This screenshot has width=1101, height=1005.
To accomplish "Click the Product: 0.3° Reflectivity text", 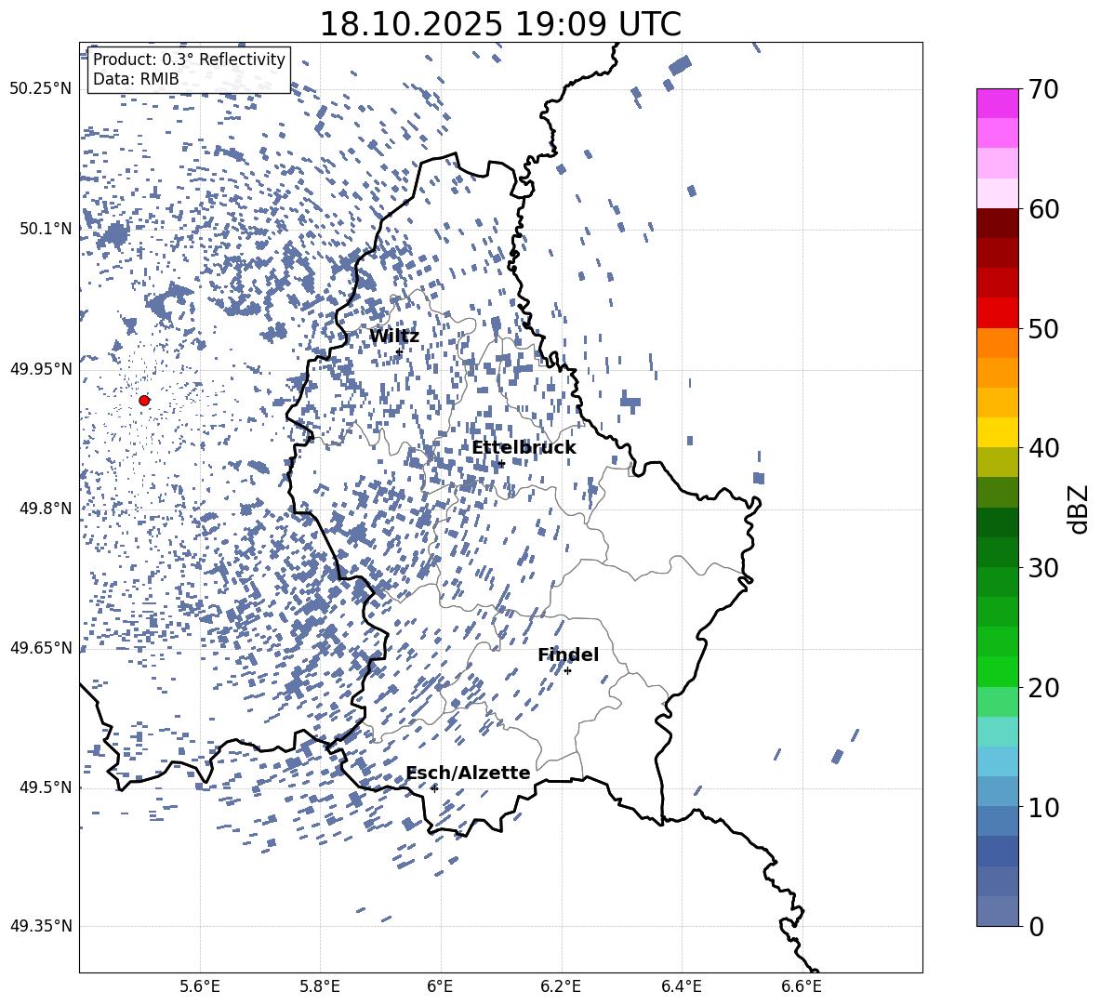I will [x=189, y=60].
